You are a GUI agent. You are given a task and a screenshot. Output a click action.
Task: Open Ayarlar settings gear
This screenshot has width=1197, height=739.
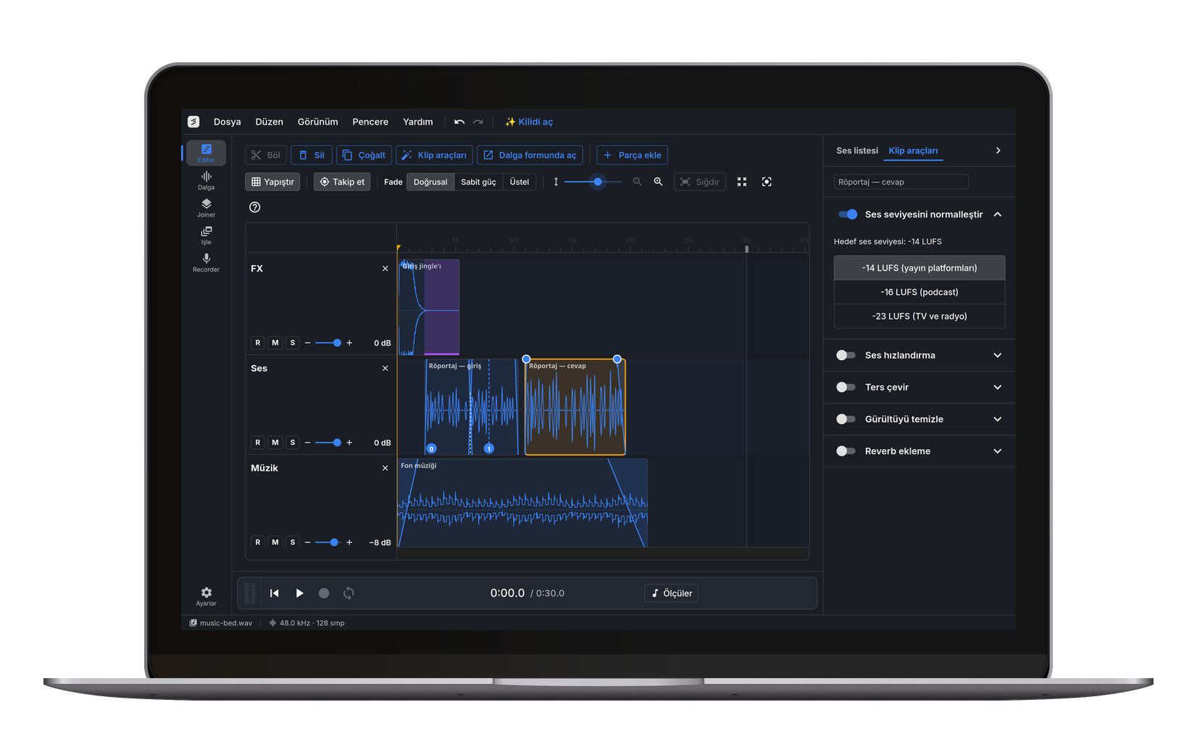(x=206, y=596)
